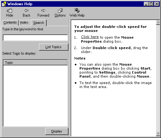Click the 'Type in the keyword to find' label
The height and width of the screenshot is (138, 161).
pyautogui.click(x=23, y=29)
